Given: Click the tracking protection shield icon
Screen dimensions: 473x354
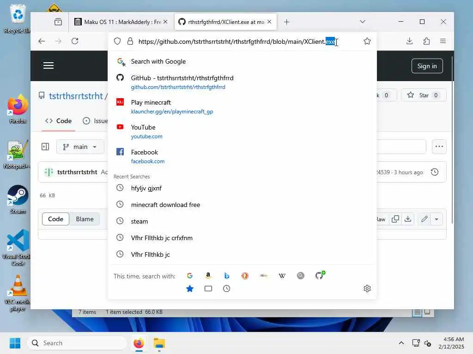Looking at the screenshot, I should point(117,41).
